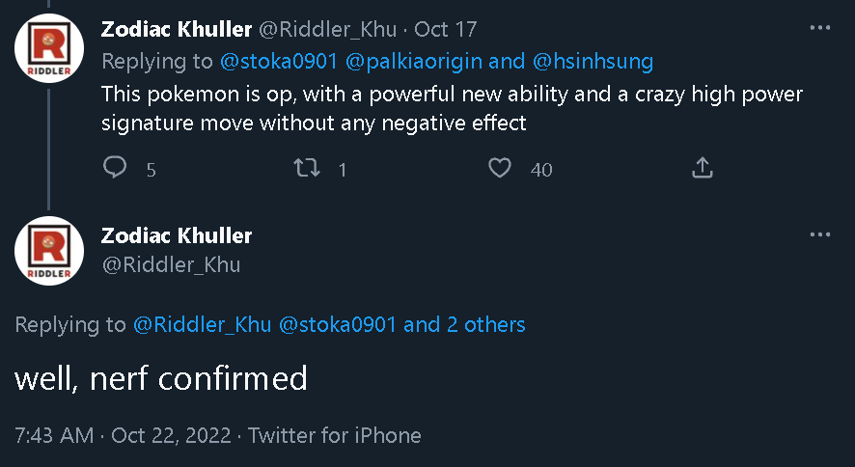The width and height of the screenshot is (855, 467).
Task: Click the "and 2 others" link
Action: click(x=464, y=324)
